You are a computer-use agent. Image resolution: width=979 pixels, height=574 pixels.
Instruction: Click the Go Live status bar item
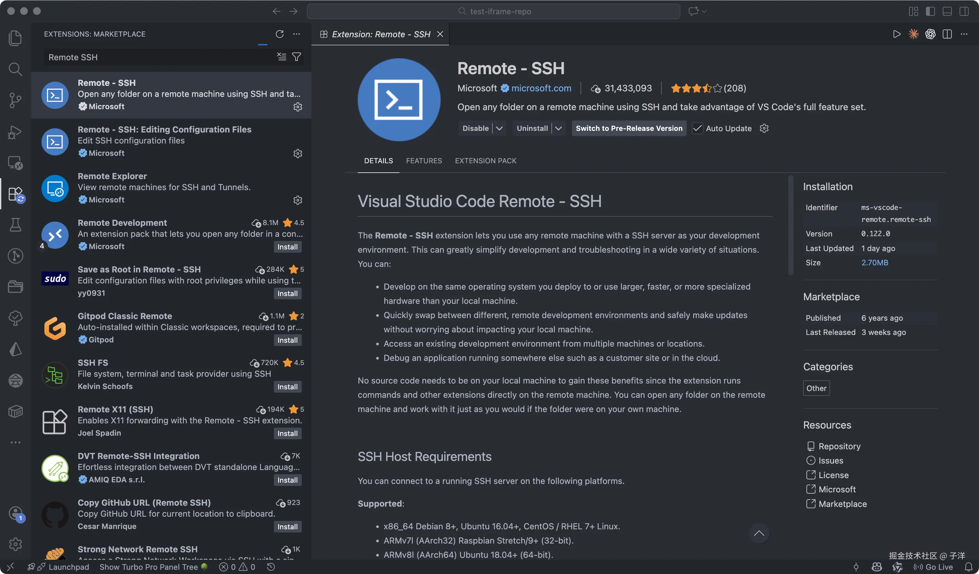click(x=933, y=567)
